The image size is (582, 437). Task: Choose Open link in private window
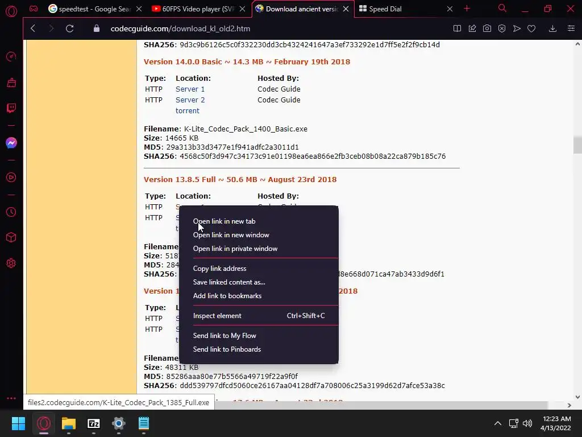point(259,249)
